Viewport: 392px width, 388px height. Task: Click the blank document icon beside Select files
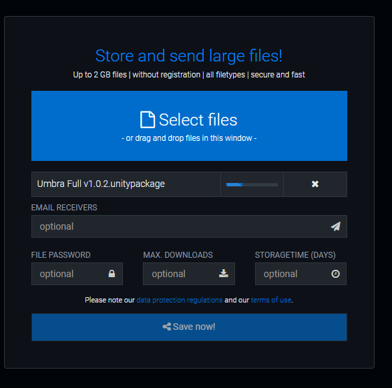click(147, 120)
